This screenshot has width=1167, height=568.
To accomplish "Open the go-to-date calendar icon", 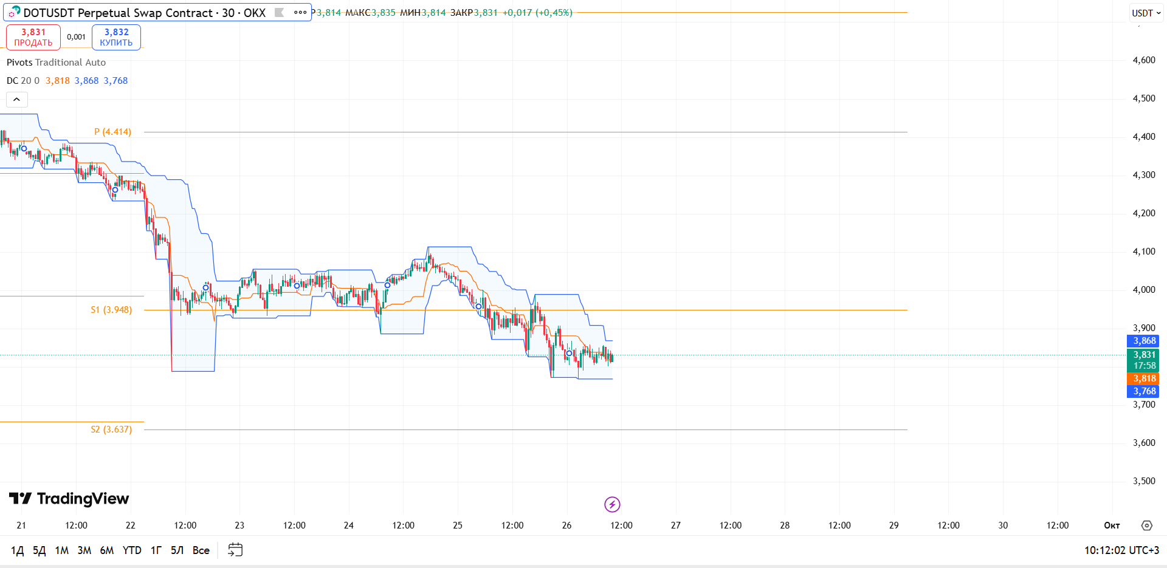I will click(235, 550).
